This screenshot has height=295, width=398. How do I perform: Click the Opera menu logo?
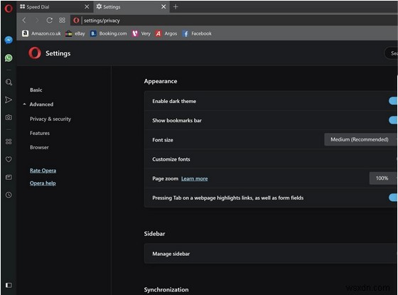[x=9, y=9]
